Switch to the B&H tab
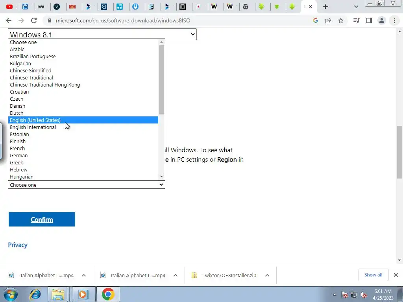The image size is (403, 302). point(72,7)
